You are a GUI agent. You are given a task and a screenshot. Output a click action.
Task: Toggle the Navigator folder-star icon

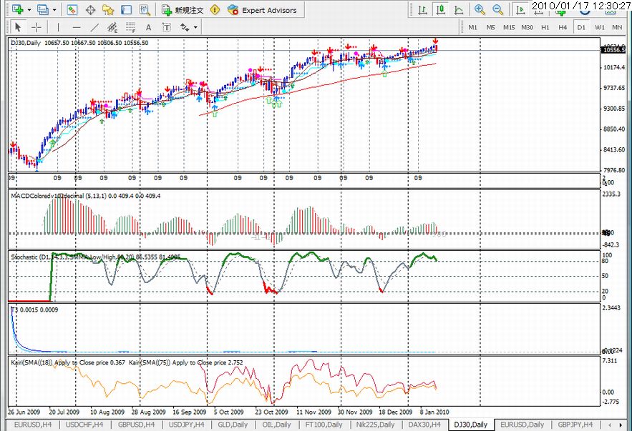coord(108,10)
